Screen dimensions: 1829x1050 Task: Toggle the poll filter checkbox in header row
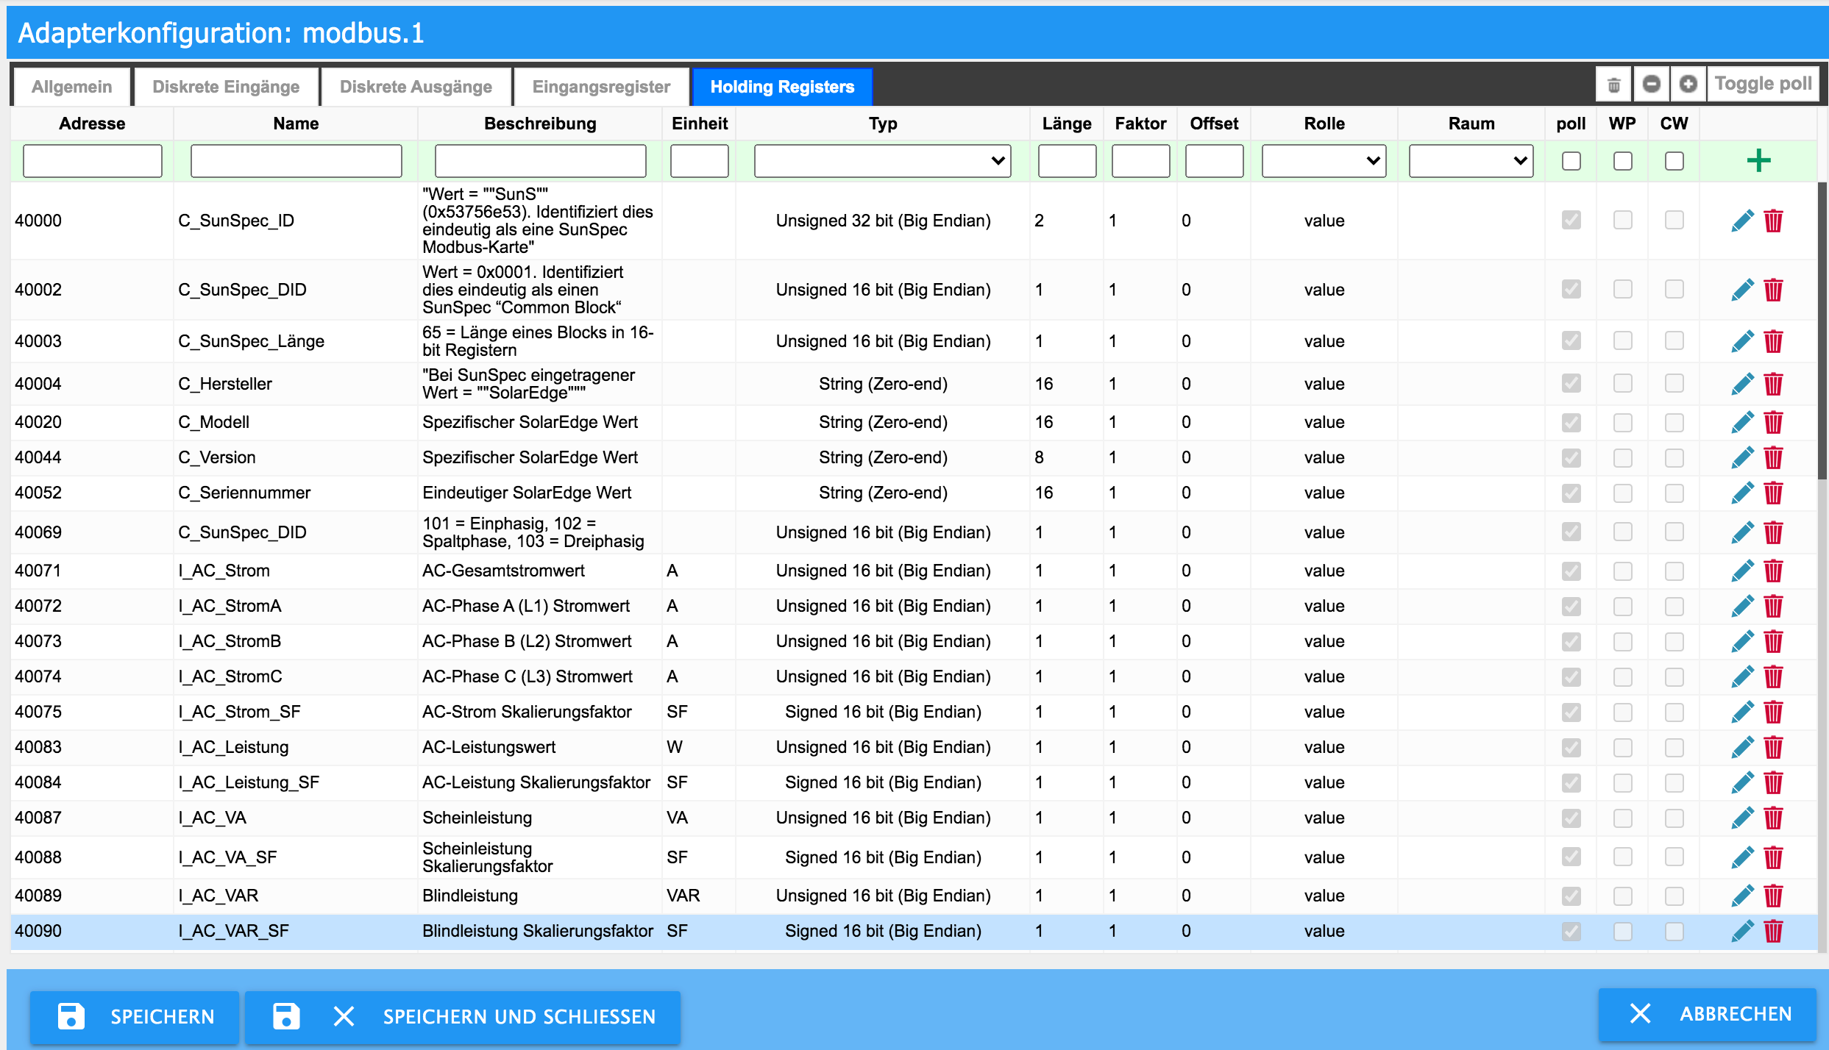(1571, 161)
